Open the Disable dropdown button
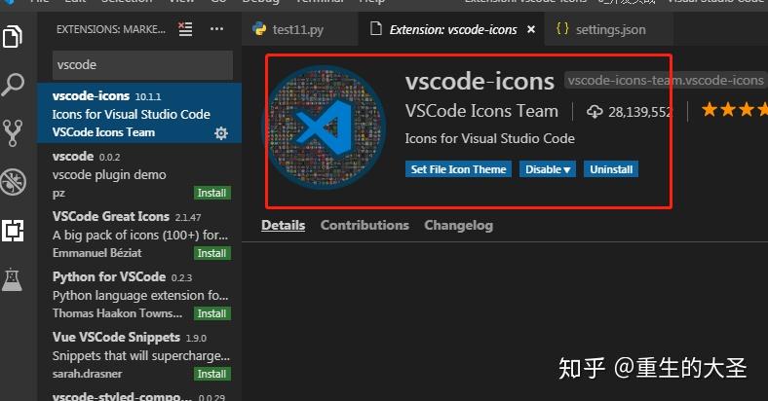768x401 pixels. [x=548, y=169]
